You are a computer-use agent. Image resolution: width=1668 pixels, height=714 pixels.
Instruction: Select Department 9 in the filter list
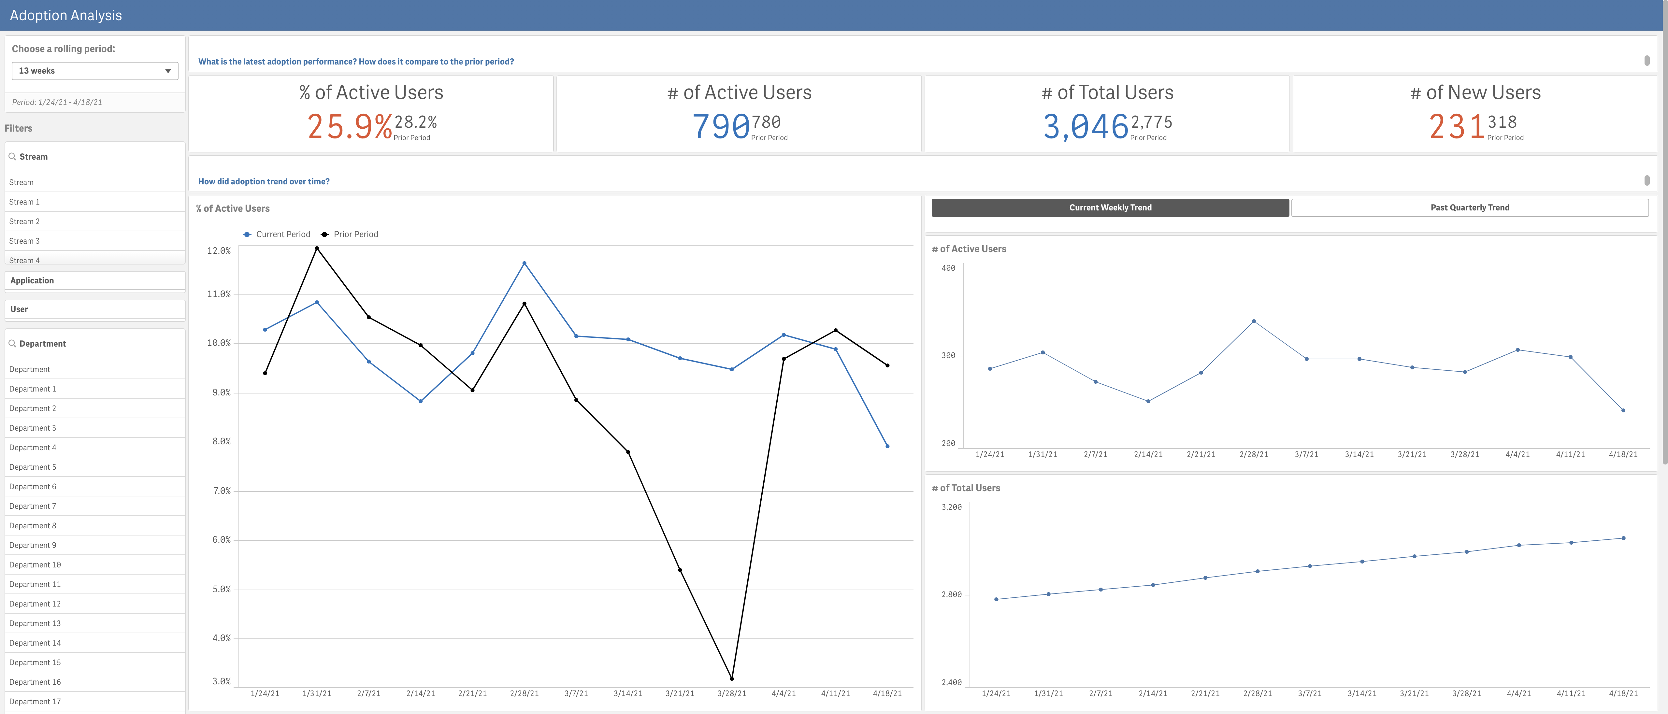coord(94,545)
